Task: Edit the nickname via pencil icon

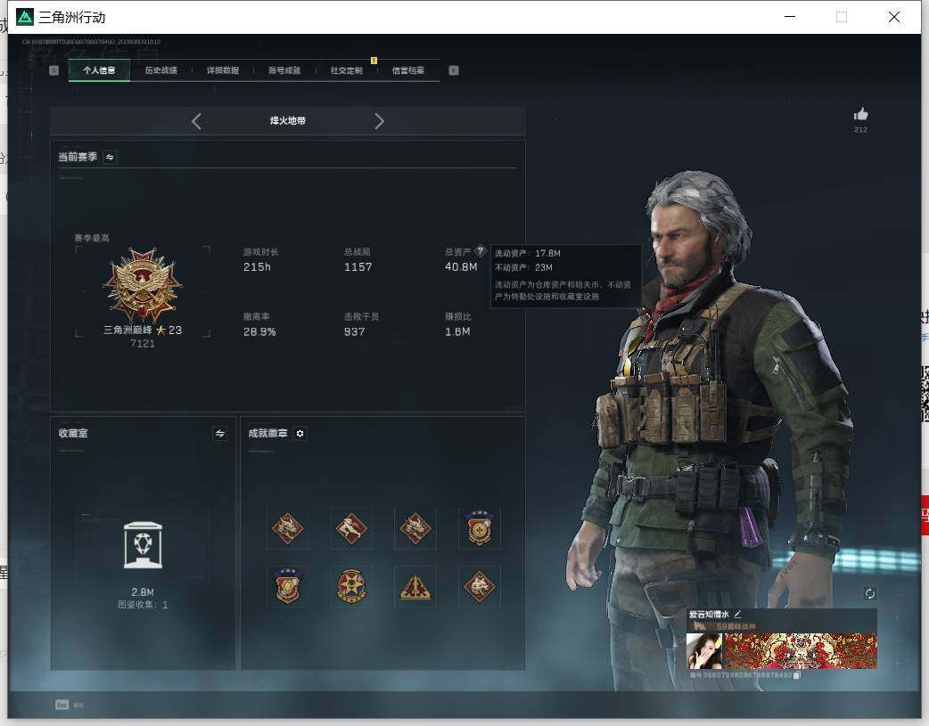Action: click(737, 614)
